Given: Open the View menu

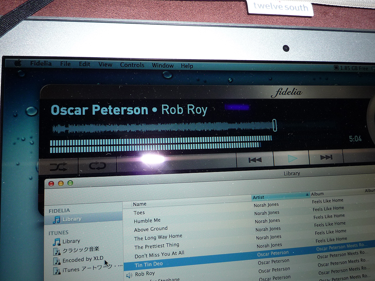Looking at the screenshot, I should coord(105,65).
